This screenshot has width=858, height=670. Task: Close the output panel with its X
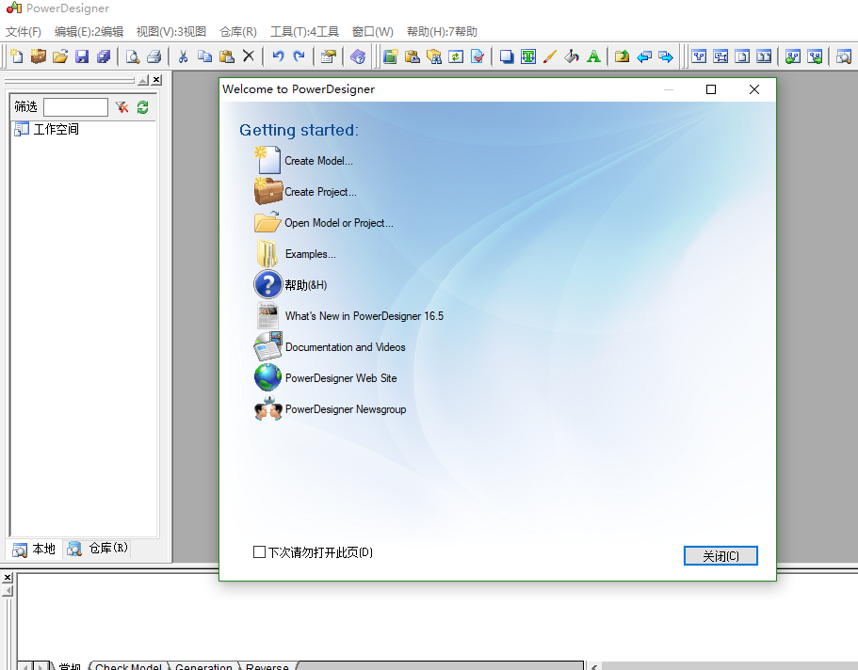8,577
